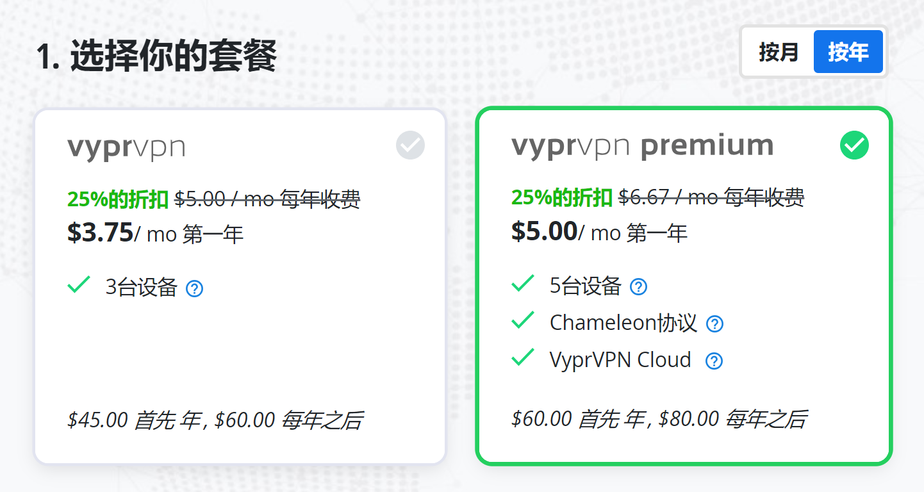Click the green checkmark on vyprvpn premium

click(x=854, y=145)
